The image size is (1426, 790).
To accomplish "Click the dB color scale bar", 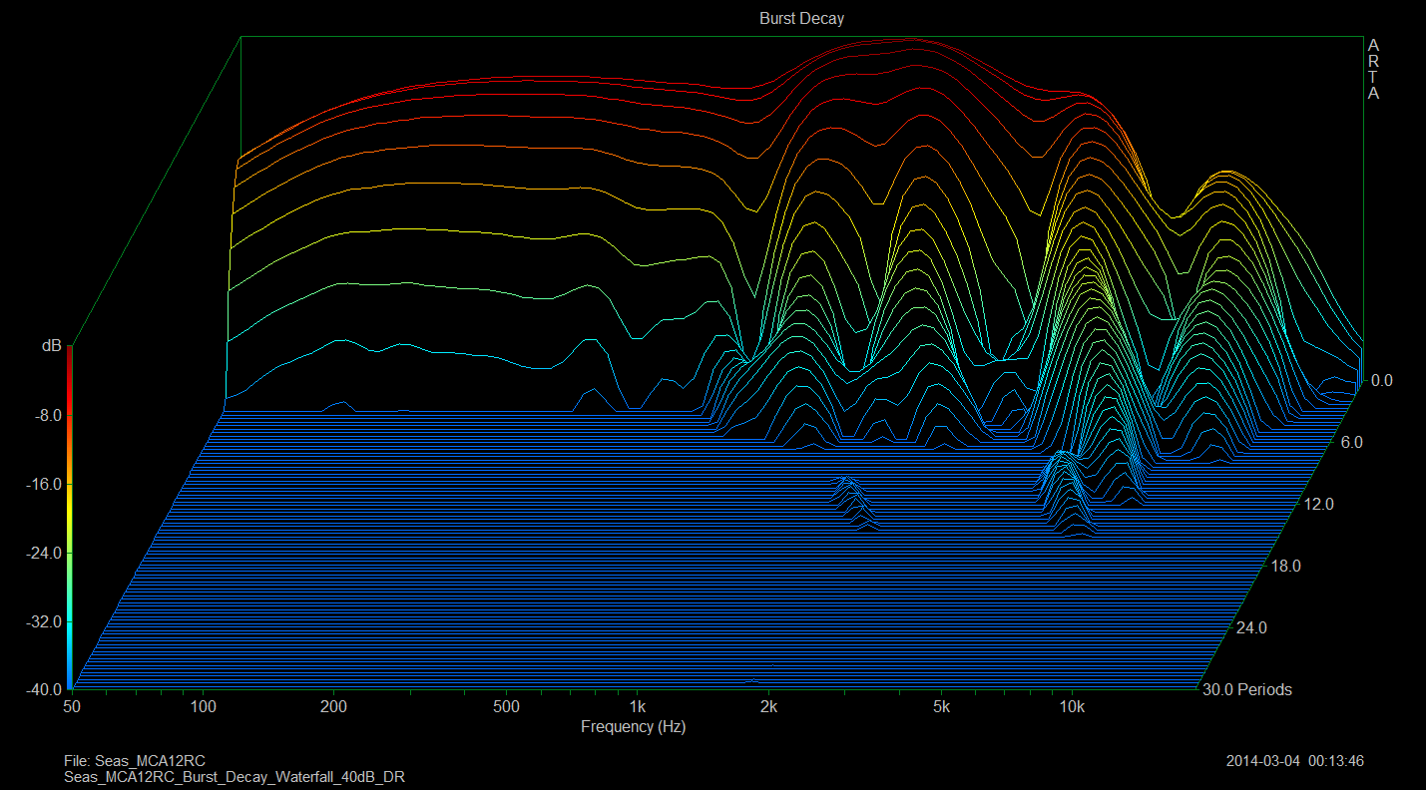I will click(69, 519).
